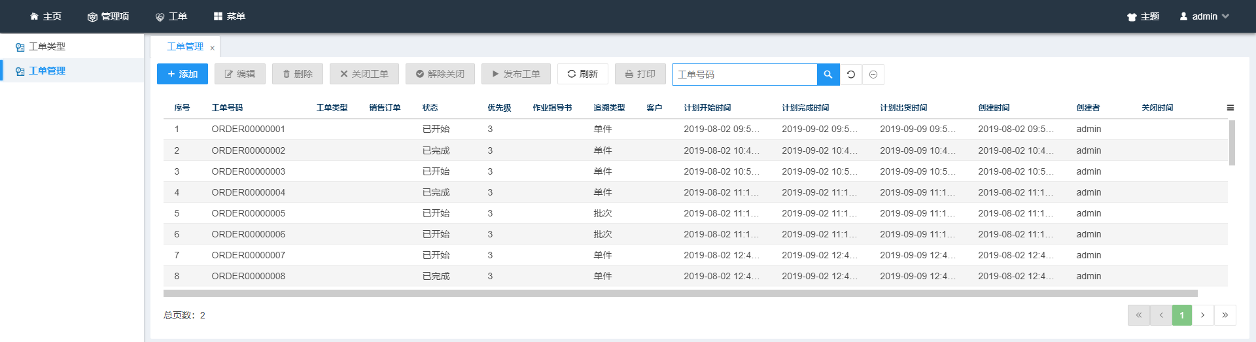Click the 计划完成时间 column header

(x=805, y=108)
